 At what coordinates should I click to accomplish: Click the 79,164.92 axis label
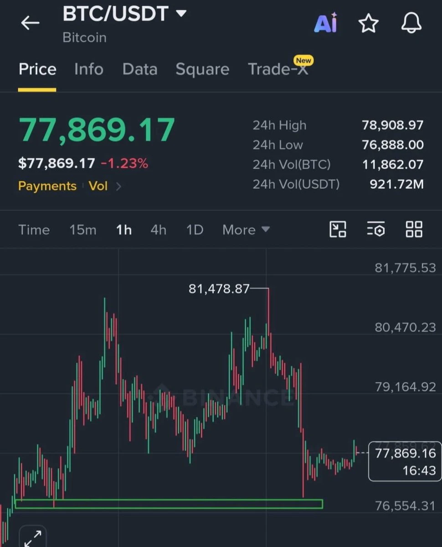tap(405, 387)
